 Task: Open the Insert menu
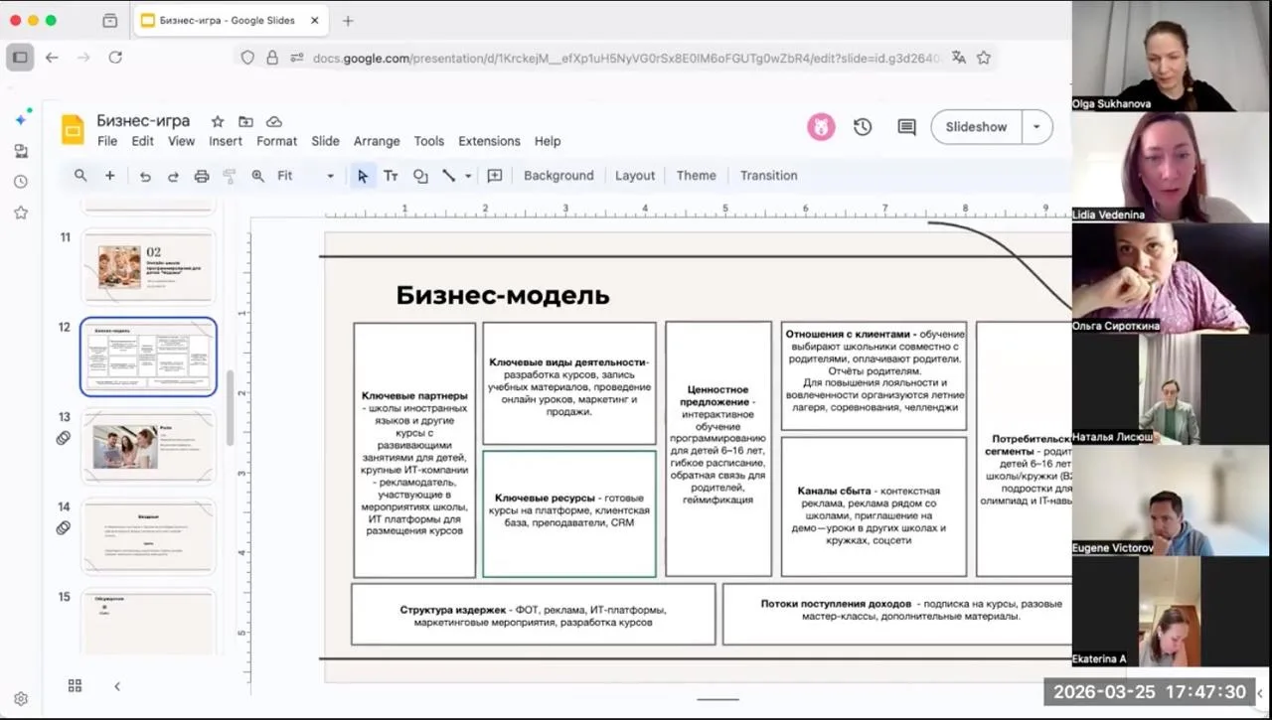226,141
